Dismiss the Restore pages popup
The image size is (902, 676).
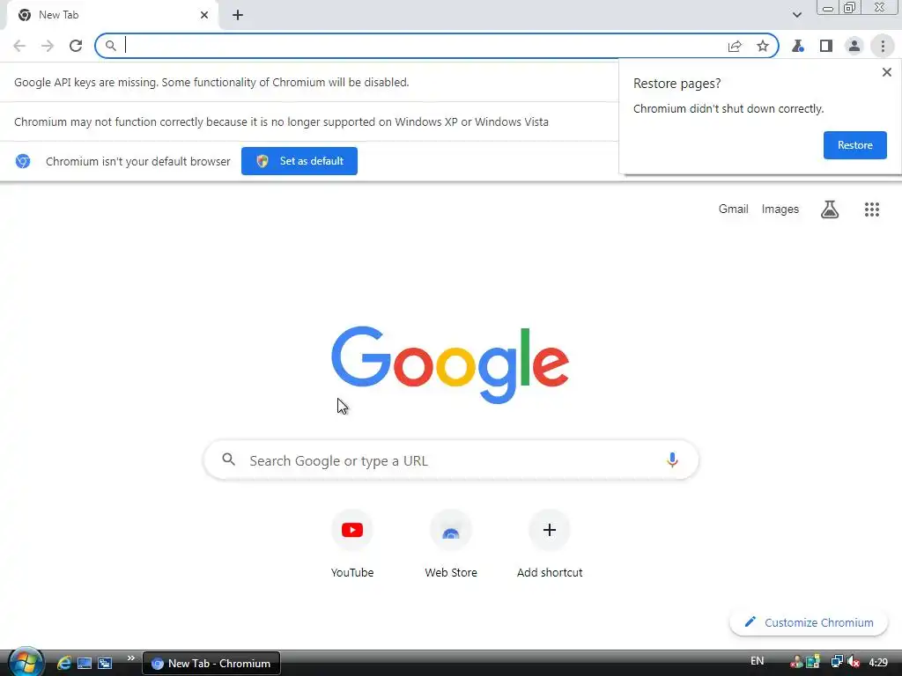coord(886,72)
